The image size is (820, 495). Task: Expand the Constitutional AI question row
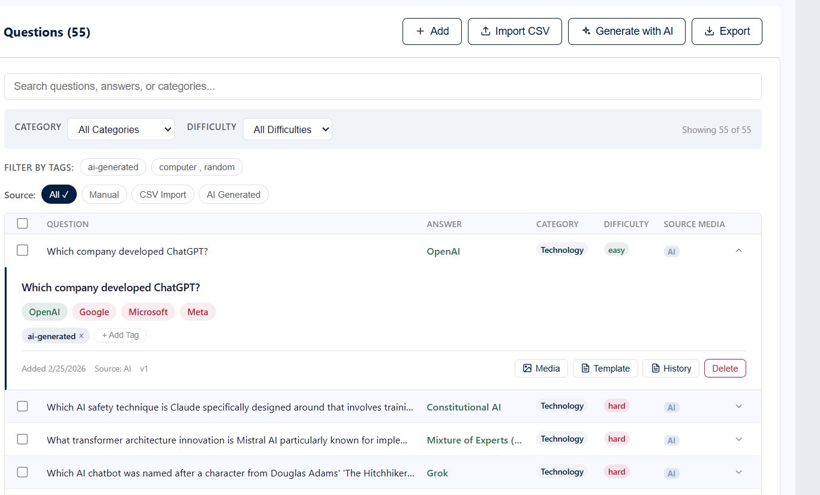click(738, 406)
